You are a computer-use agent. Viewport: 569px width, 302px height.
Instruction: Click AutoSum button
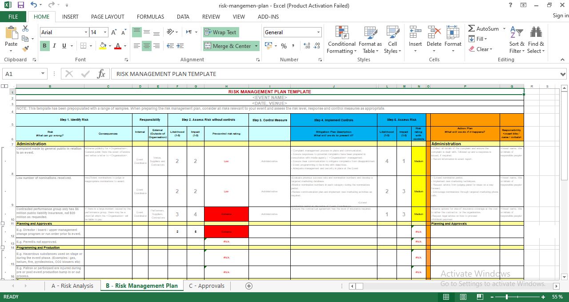[x=484, y=28]
